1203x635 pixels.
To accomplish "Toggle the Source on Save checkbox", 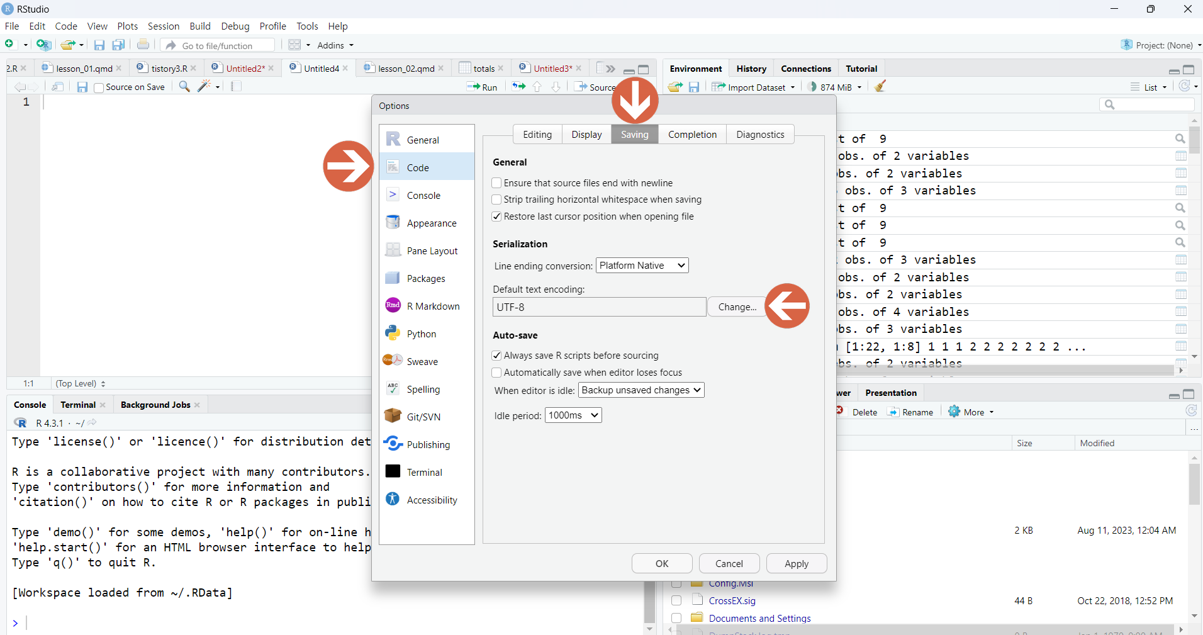I will (x=99, y=87).
